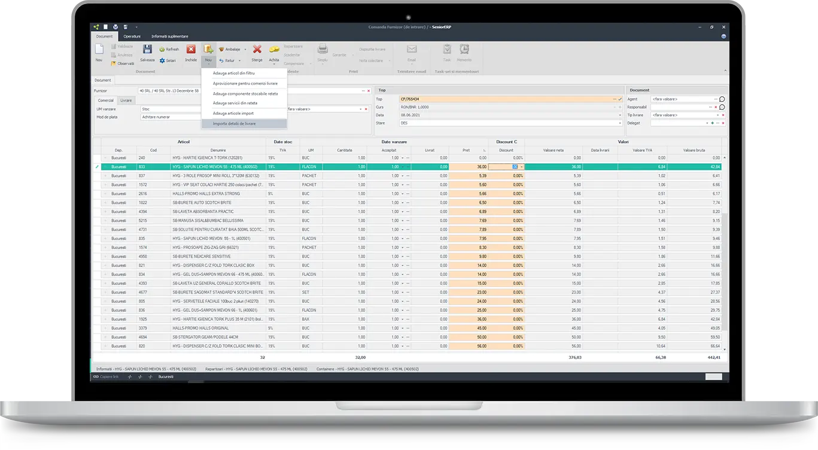Click the help icon at ribbon right
The height and width of the screenshot is (450, 818).
[724, 36]
